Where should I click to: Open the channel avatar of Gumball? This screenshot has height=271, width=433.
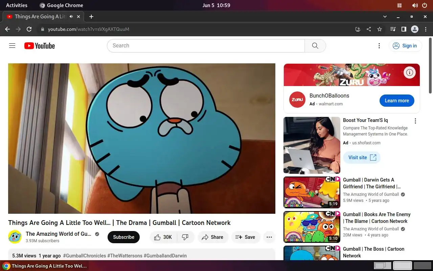coord(15,237)
